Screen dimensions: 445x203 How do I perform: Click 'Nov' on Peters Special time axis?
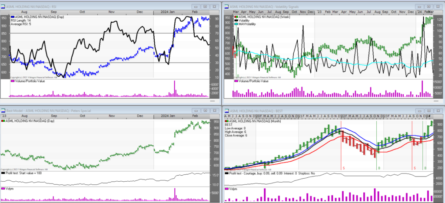click(x=111, y=116)
